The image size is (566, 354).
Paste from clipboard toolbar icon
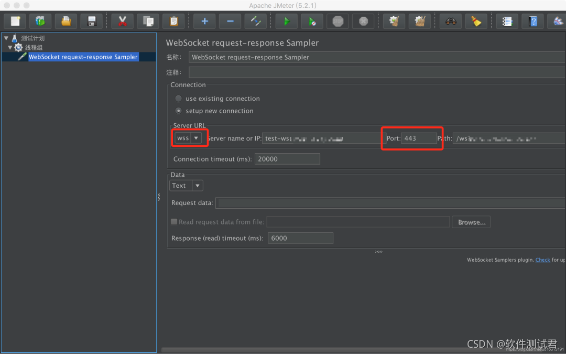[x=173, y=22]
